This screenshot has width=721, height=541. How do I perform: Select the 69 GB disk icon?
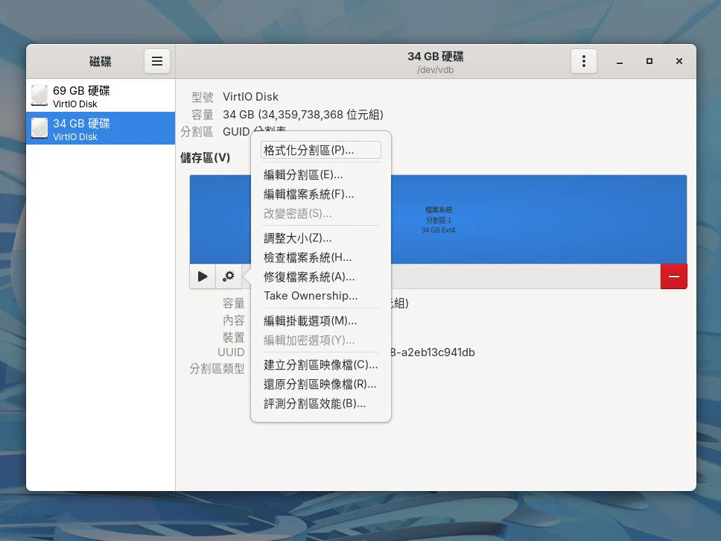(39, 96)
